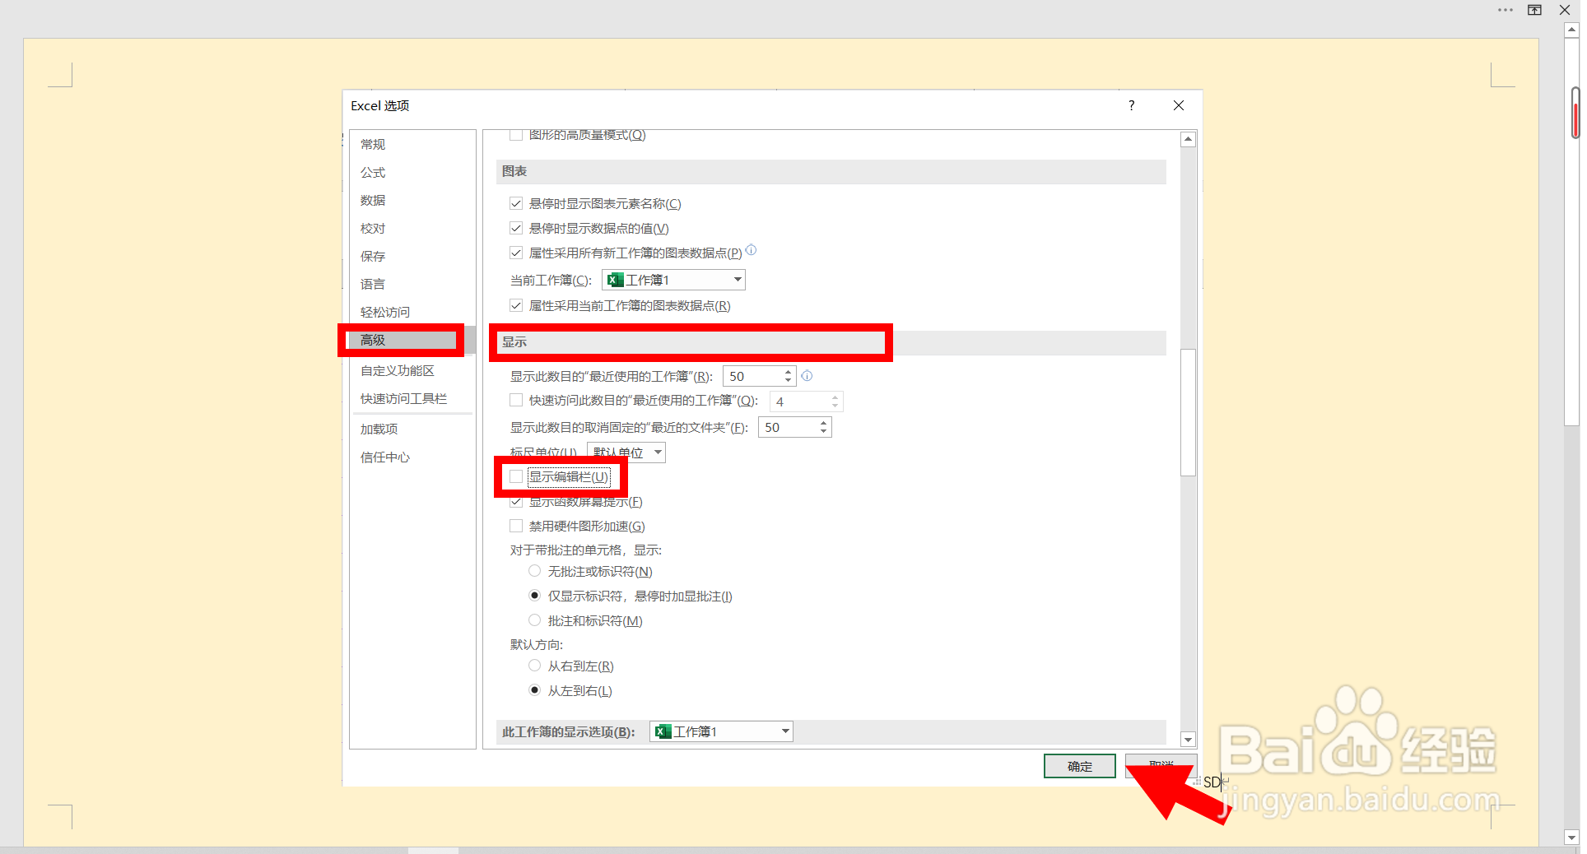
Task: Click the options panel scroll down arrow
Action: coord(1188,740)
